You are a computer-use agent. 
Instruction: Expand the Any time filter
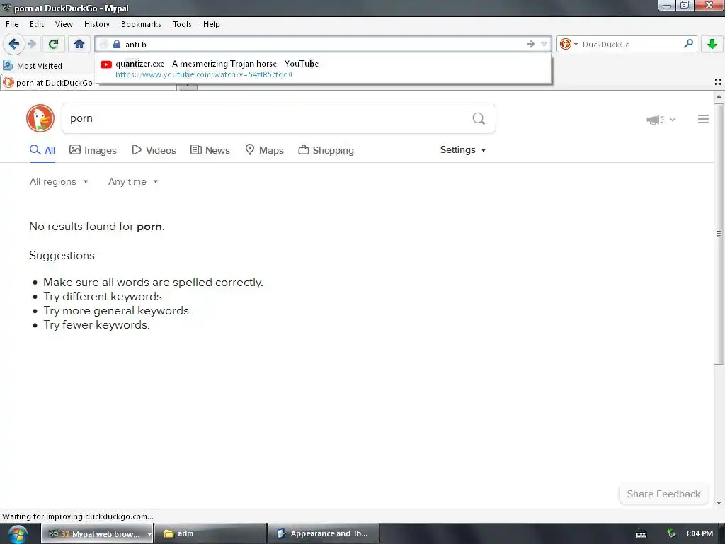click(x=133, y=181)
